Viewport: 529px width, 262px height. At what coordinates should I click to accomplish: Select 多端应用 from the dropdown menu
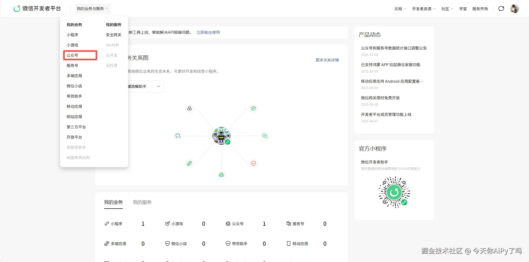pos(74,76)
